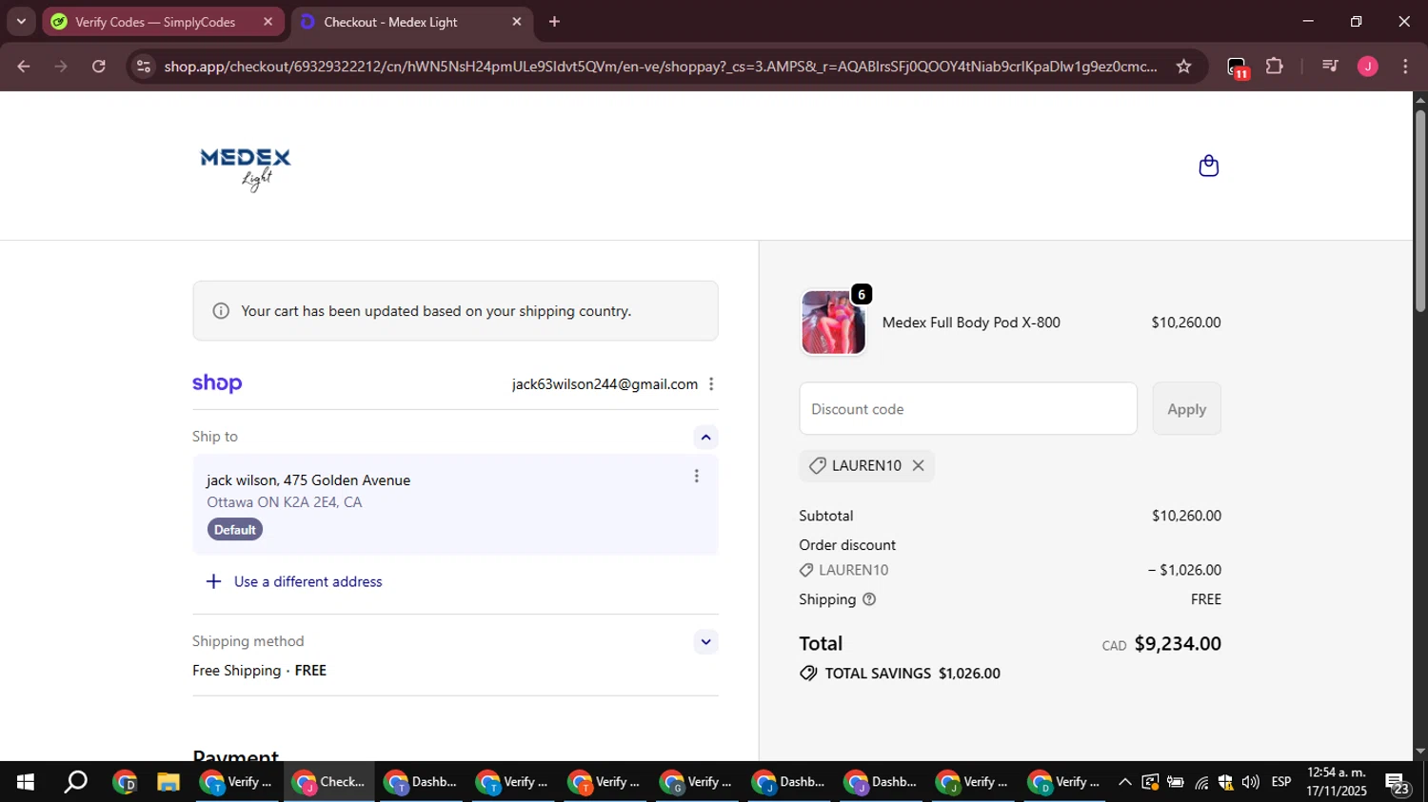
Task: Open the jack wilson address options menu
Action: (x=696, y=476)
